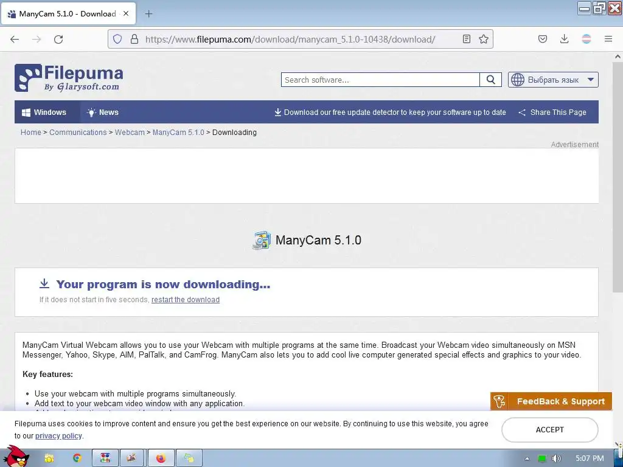Click the search magnifier button
The width and height of the screenshot is (623, 467).
click(491, 80)
